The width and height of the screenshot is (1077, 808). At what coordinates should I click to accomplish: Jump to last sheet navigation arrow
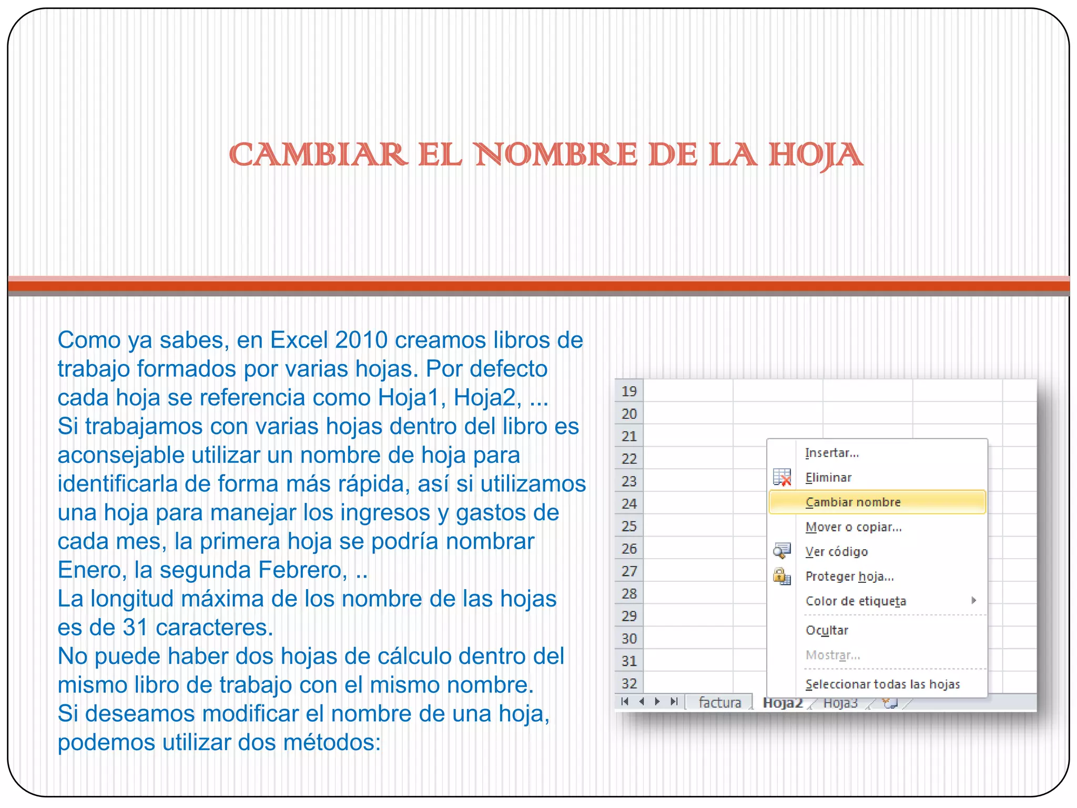(674, 701)
